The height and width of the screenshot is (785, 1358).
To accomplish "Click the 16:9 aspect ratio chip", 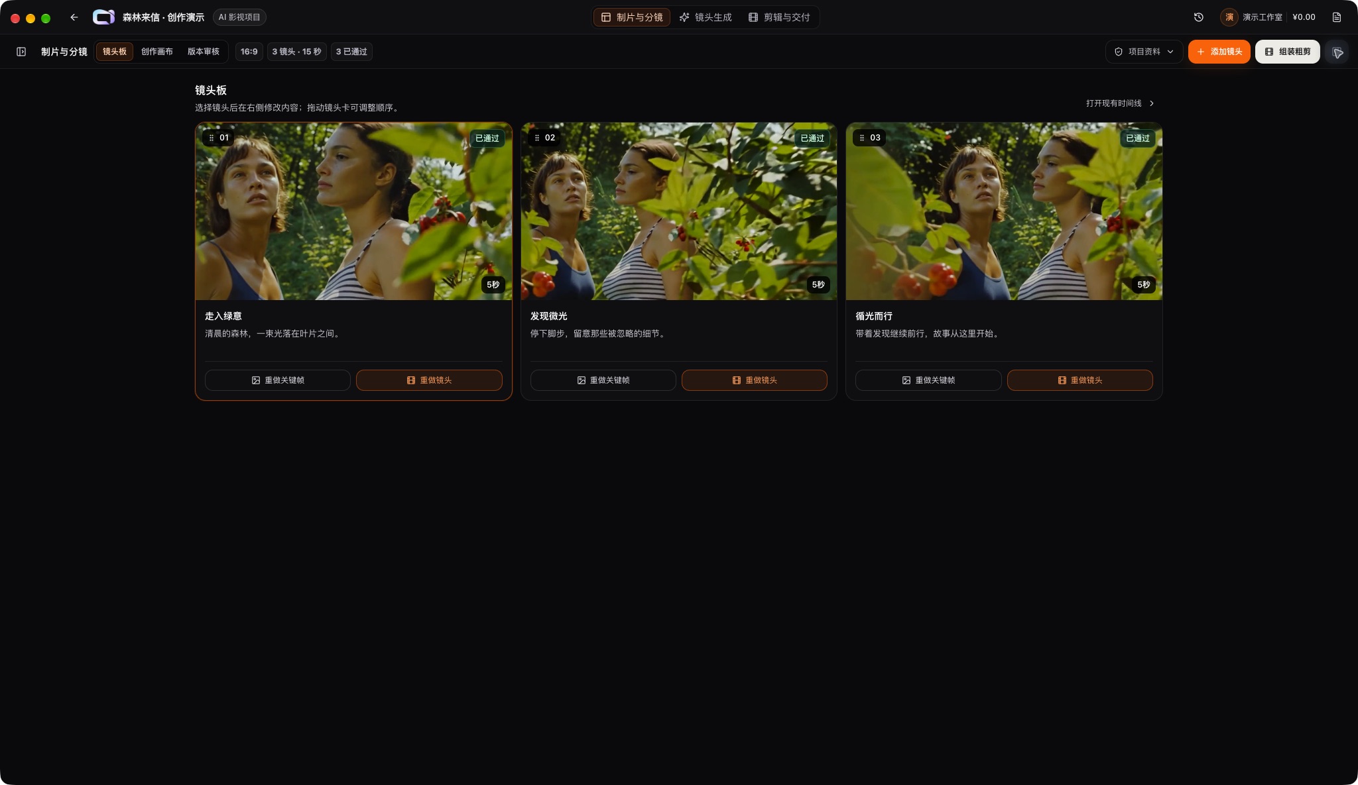I will coord(249,52).
